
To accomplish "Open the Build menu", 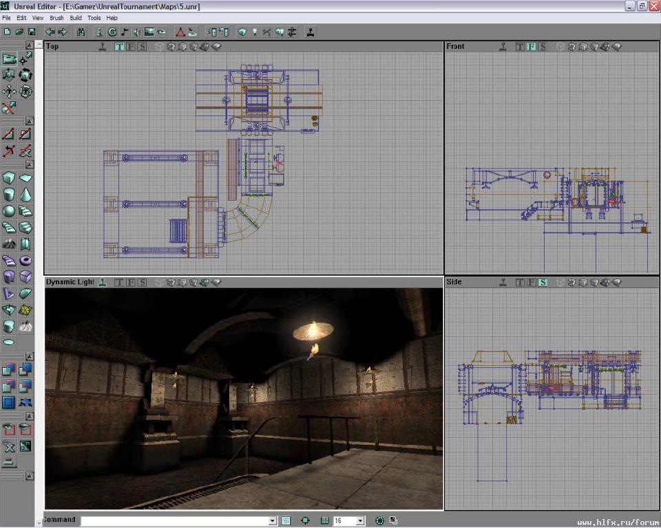I will click(x=76, y=18).
